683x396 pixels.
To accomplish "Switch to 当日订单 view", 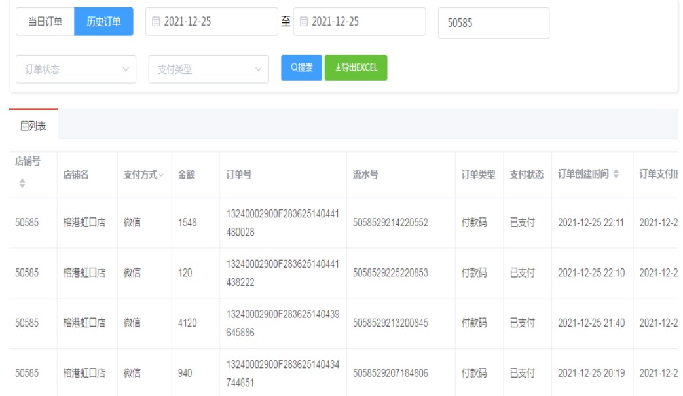I will click(x=45, y=22).
